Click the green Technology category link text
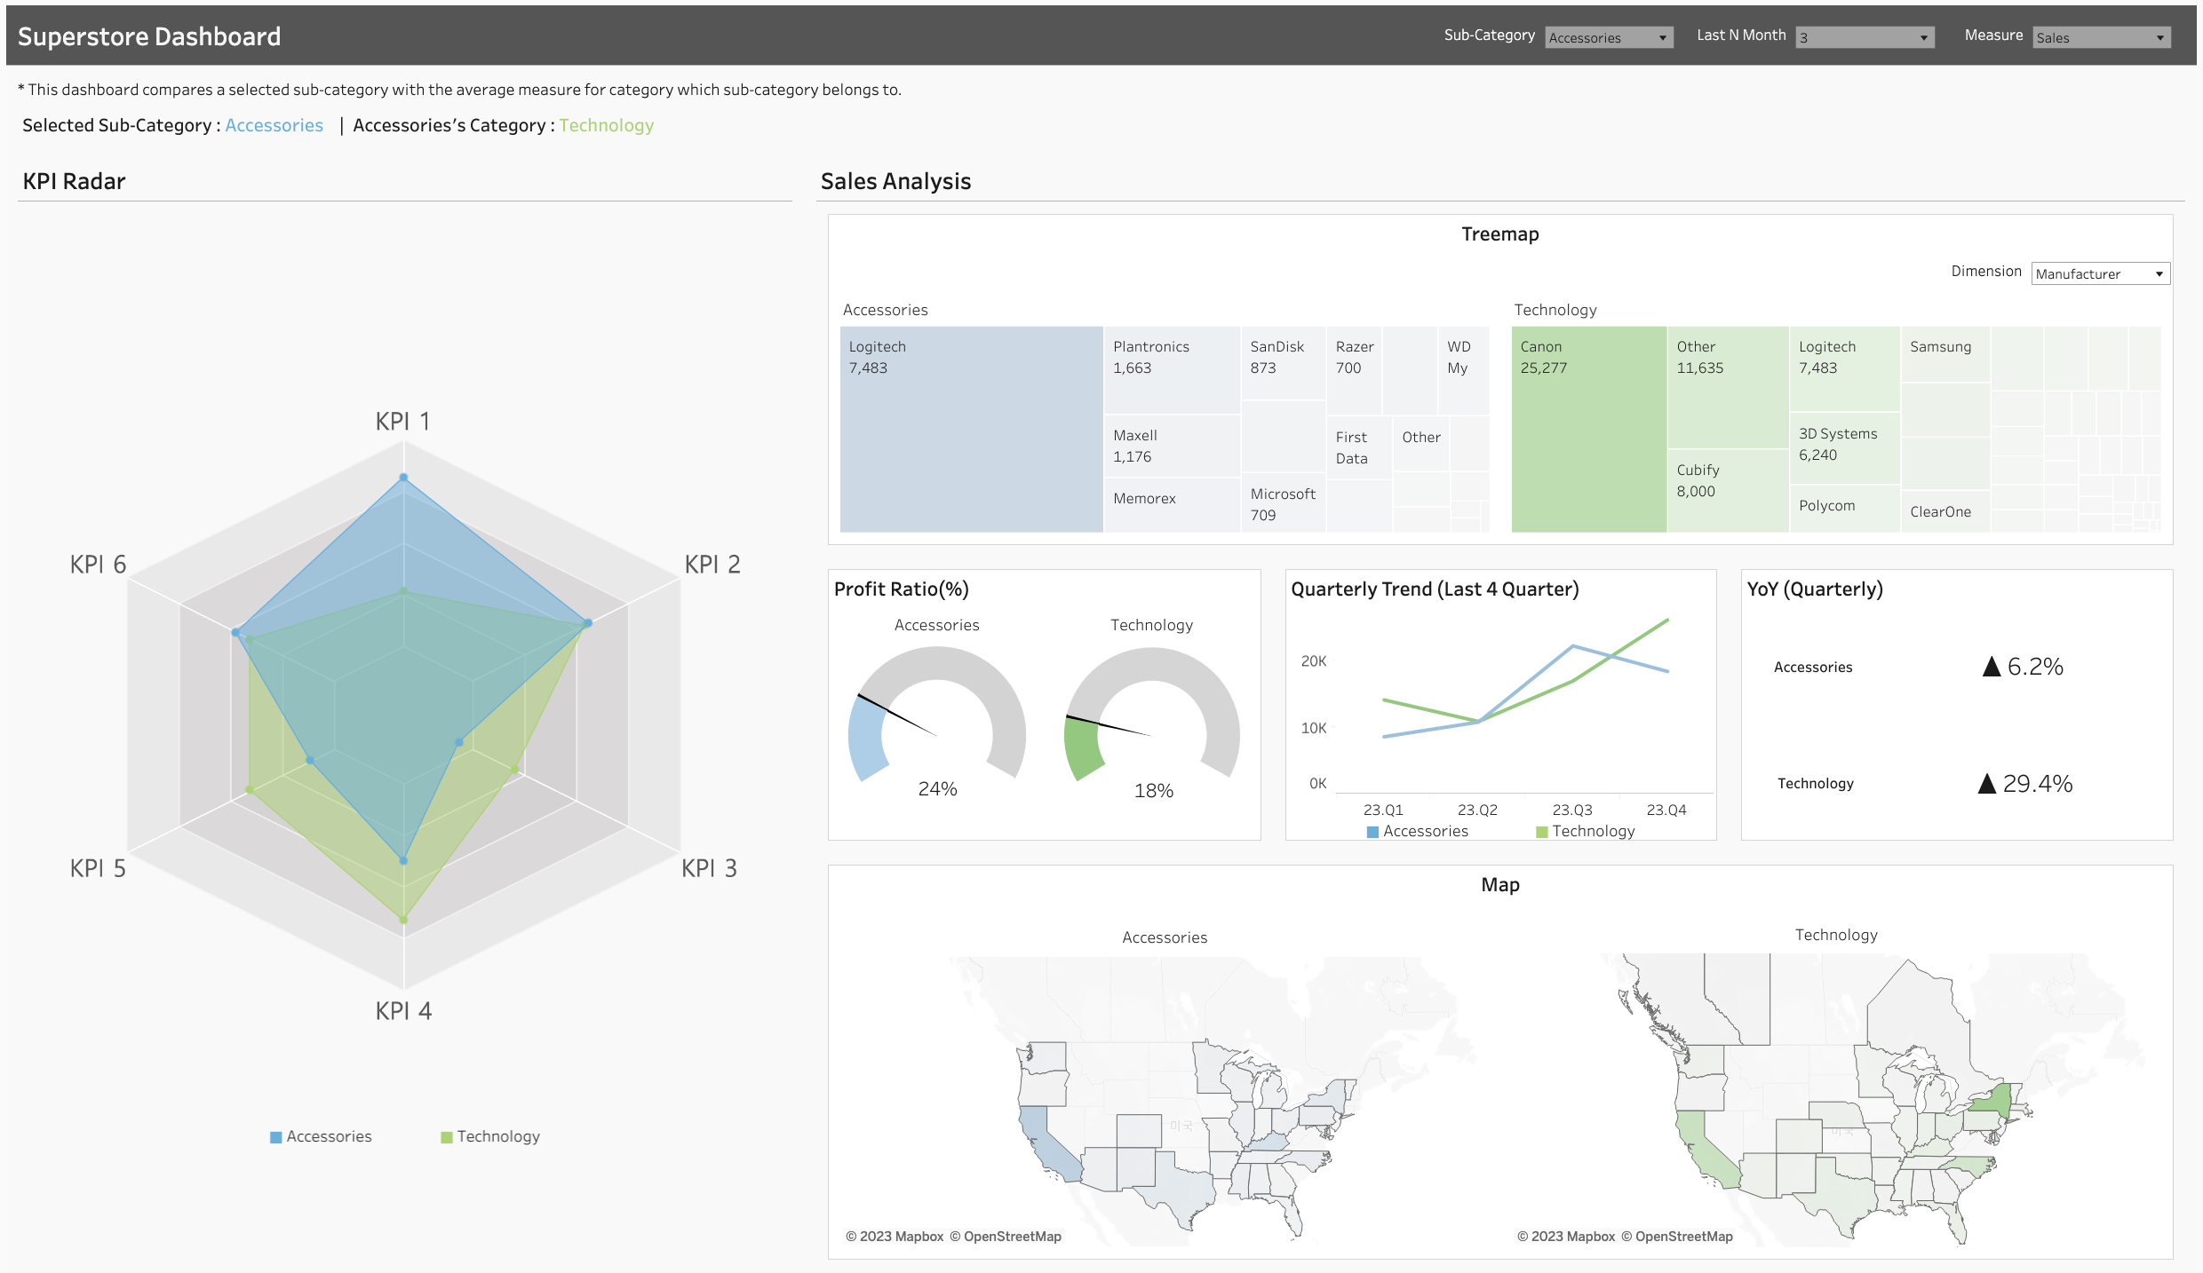This screenshot has height=1273, width=2203. pos(606,125)
